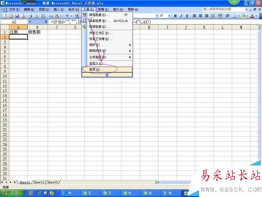Select the row 10 header
This screenshot has width=262, height=197.
tap(5, 76)
